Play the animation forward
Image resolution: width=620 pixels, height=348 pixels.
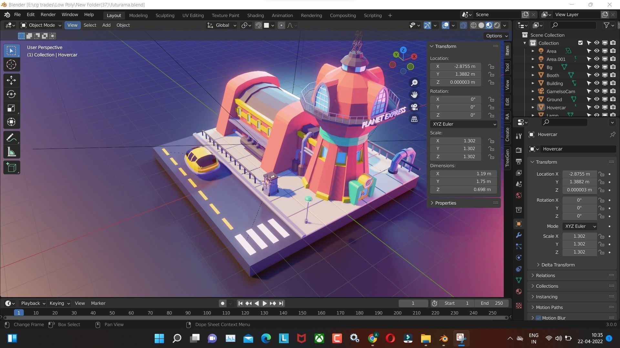pyautogui.click(x=264, y=303)
